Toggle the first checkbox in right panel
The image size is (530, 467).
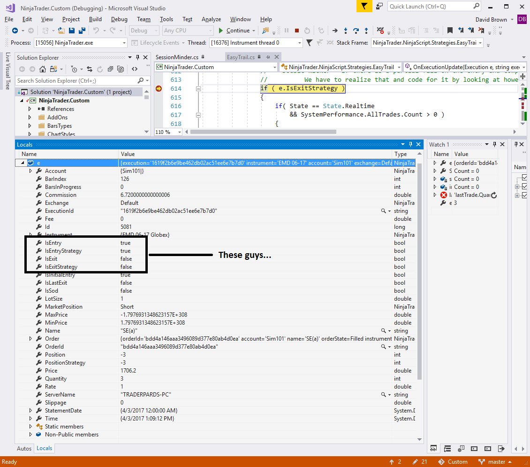click(524, 178)
